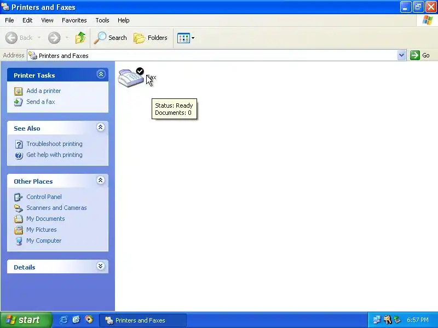The height and width of the screenshot is (328, 438).
Task: Launch Windows Media Player from Quick Launch
Action: [x=89, y=319]
